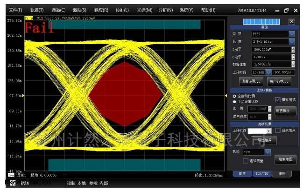
Task: Enable the 连续测量 checkbox
Action: (x=246, y=161)
